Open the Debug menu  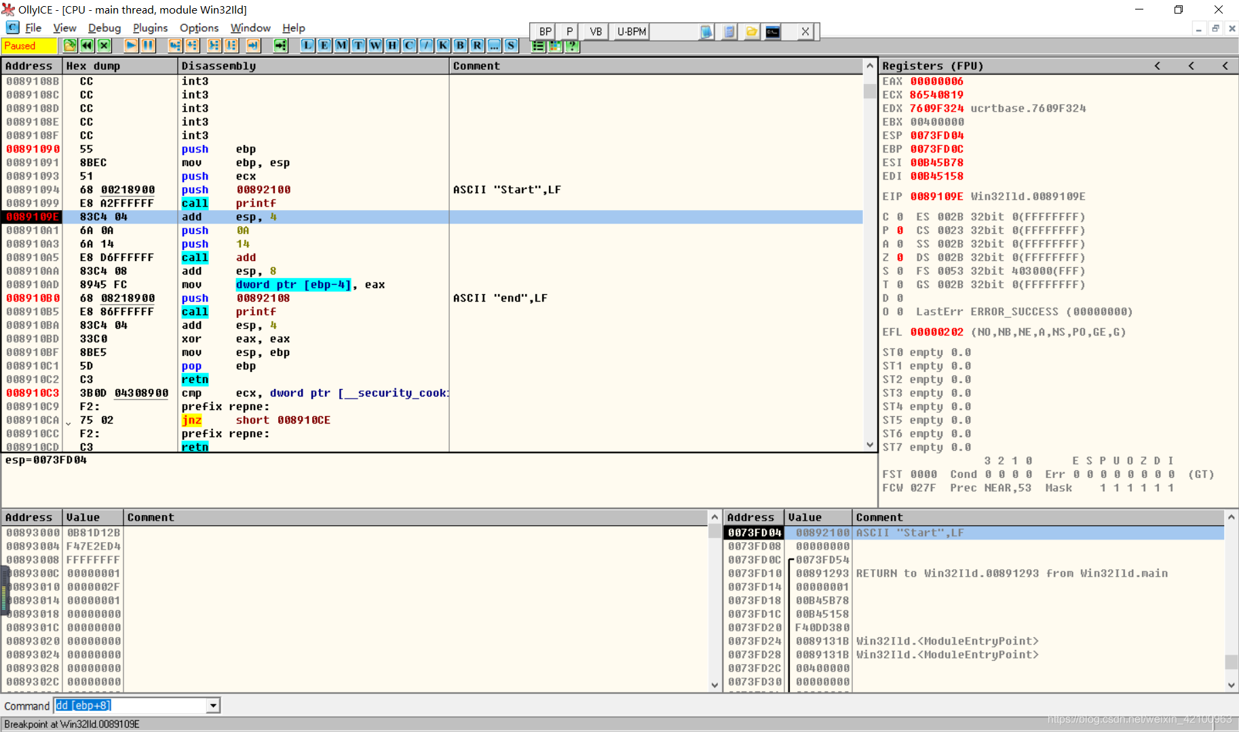(104, 28)
